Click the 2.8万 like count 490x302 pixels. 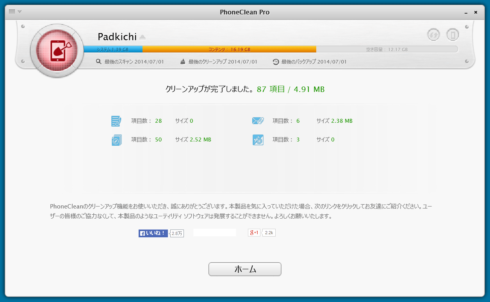click(x=177, y=233)
